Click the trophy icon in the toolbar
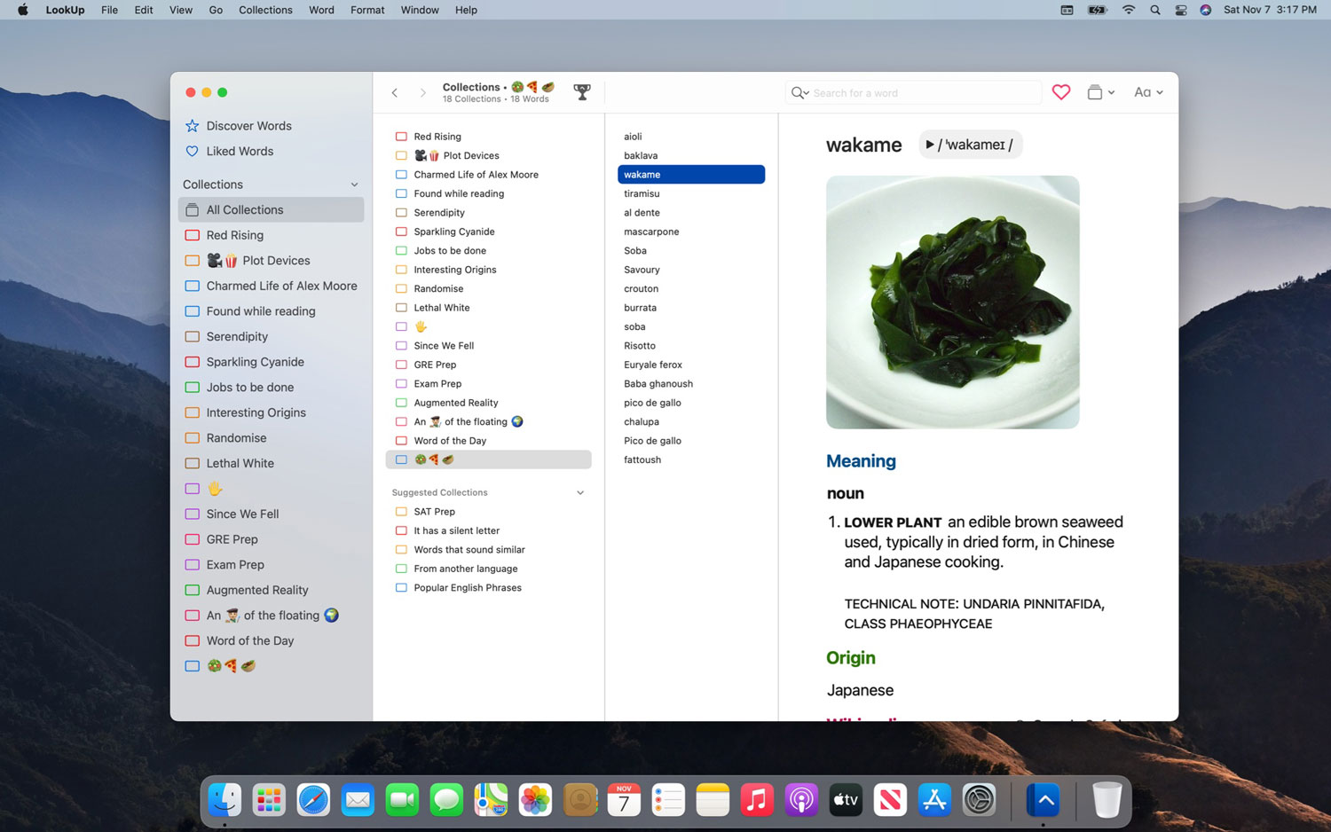The width and height of the screenshot is (1331, 832). click(x=582, y=92)
